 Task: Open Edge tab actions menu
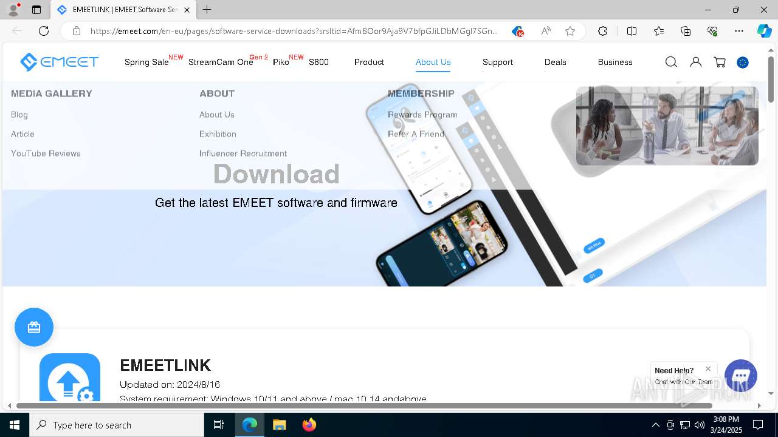tap(36, 10)
